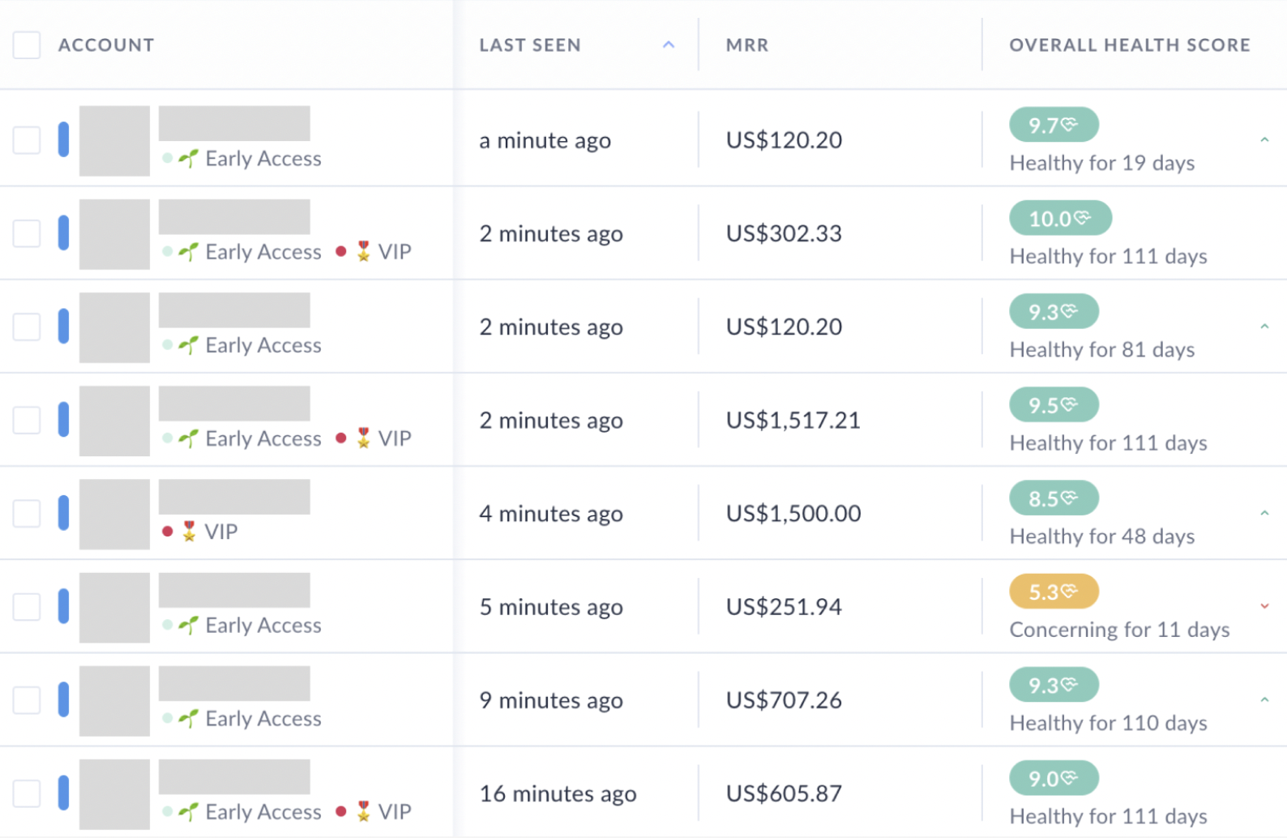This screenshot has height=838, width=1287.
Task: Click the up chevron on the 19-days healthy row
Action: click(x=1264, y=140)
